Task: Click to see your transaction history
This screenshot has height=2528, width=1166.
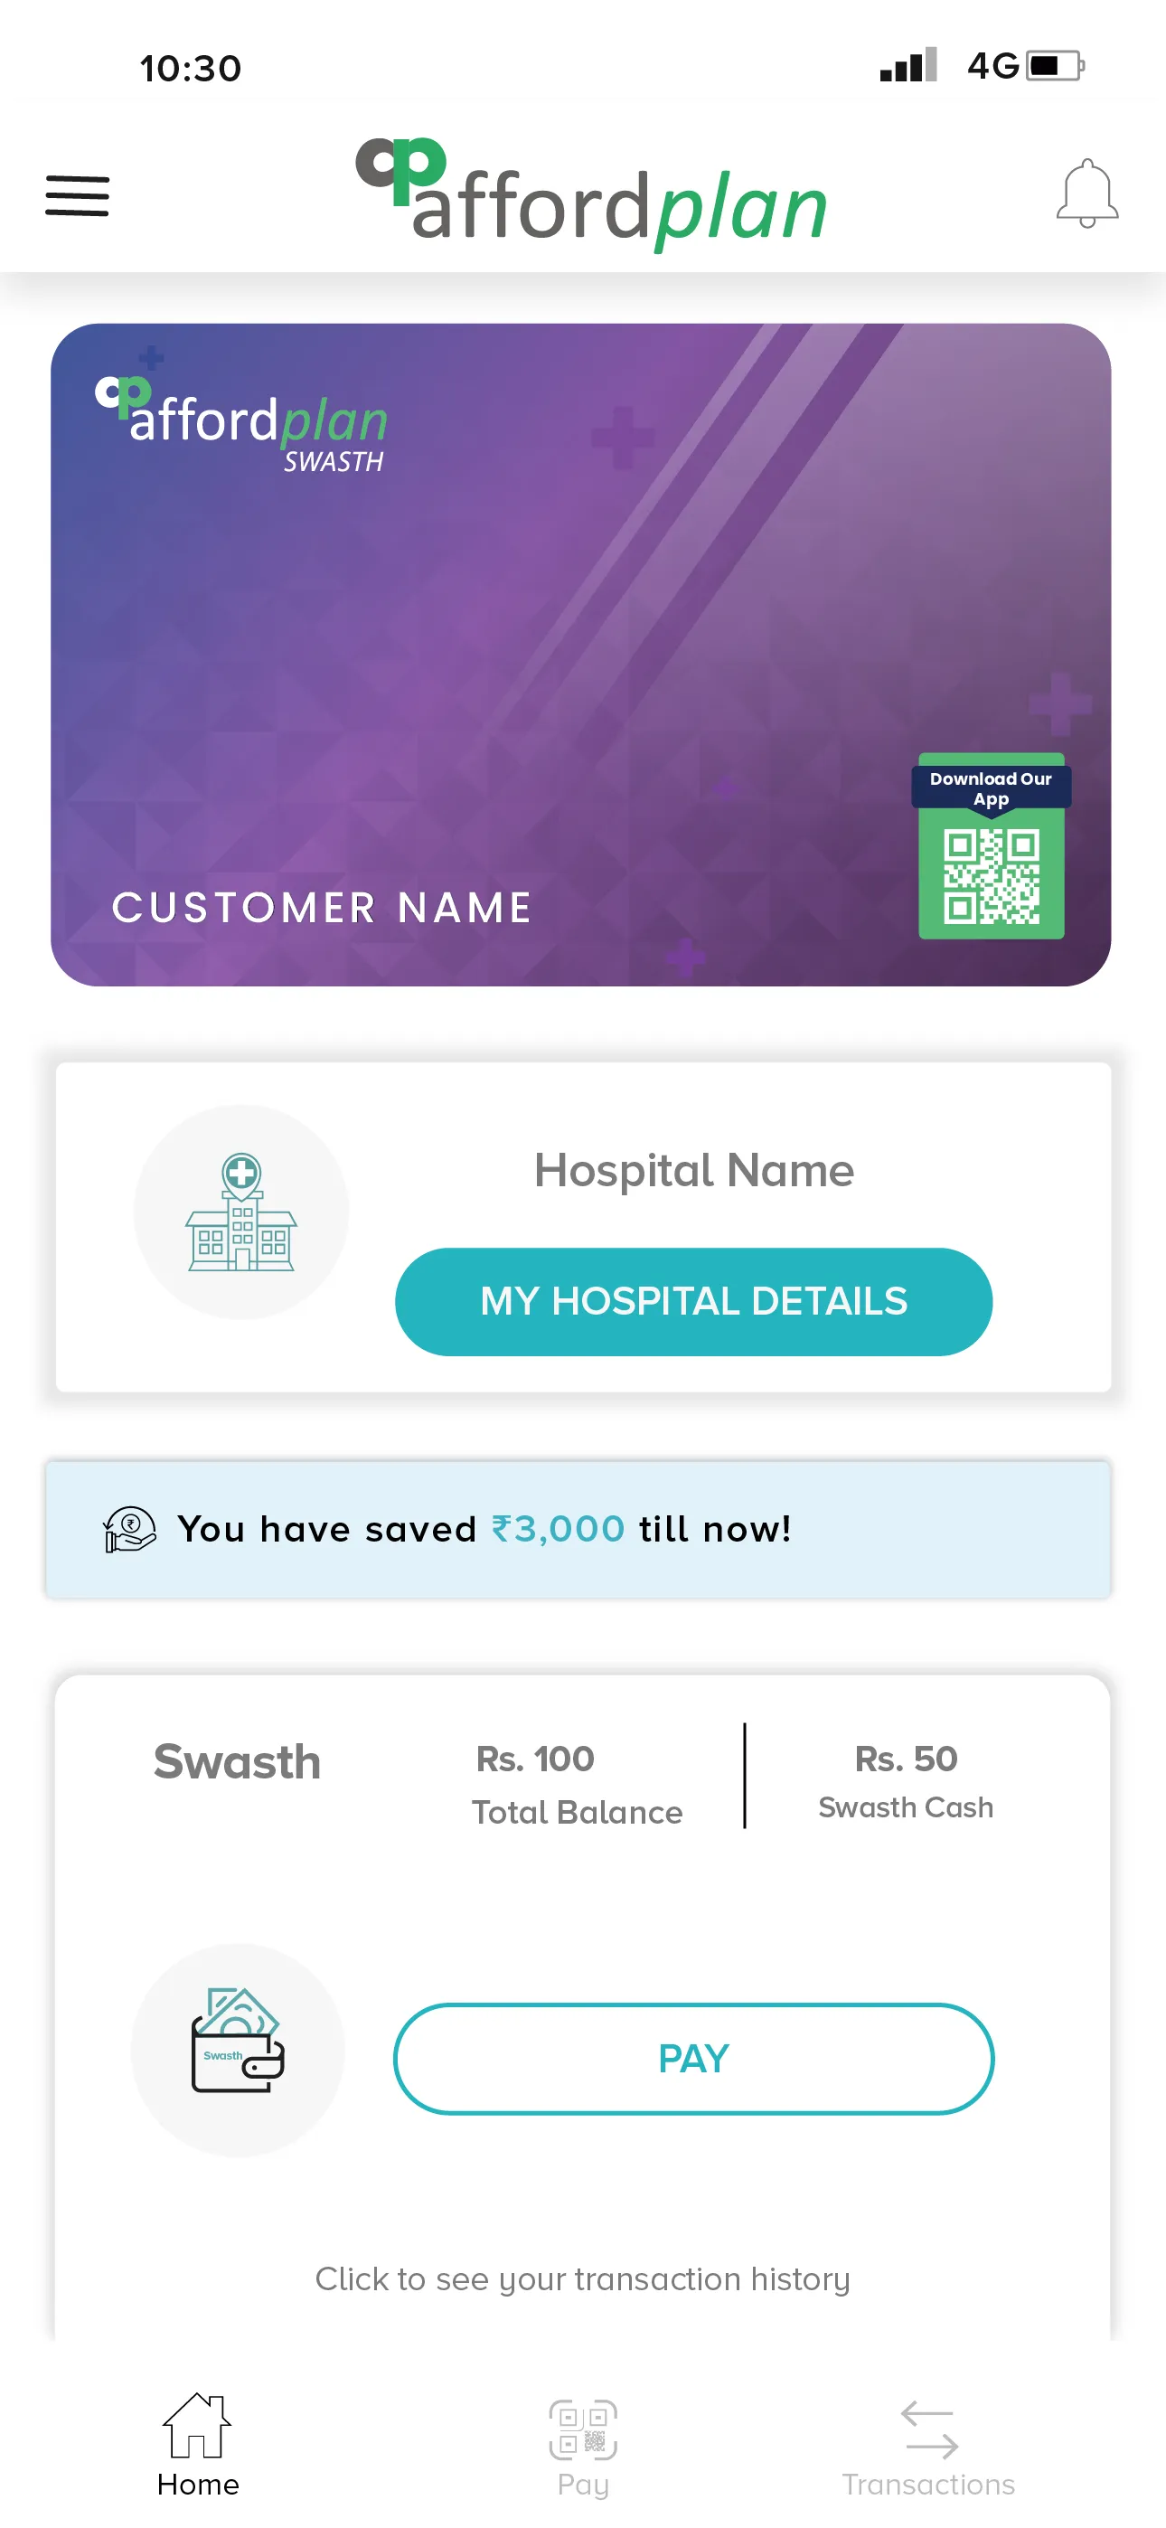Action: tap(582, 2278)
